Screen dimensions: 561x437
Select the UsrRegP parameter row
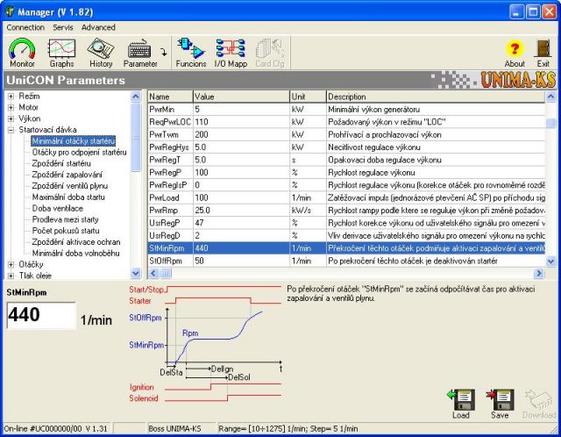(x=346, y=223)
